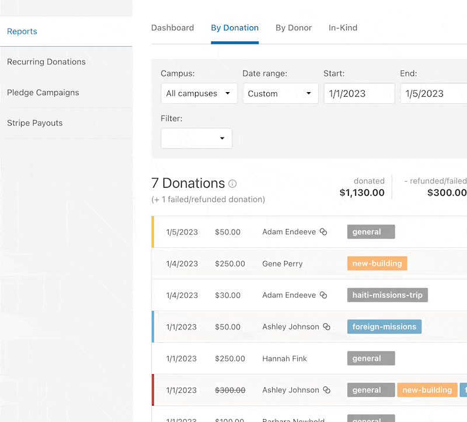Click the $50.00 amount on Ashley Johnson's row
The height and width of the screenshot is (422, 467).
coord(228,327)
